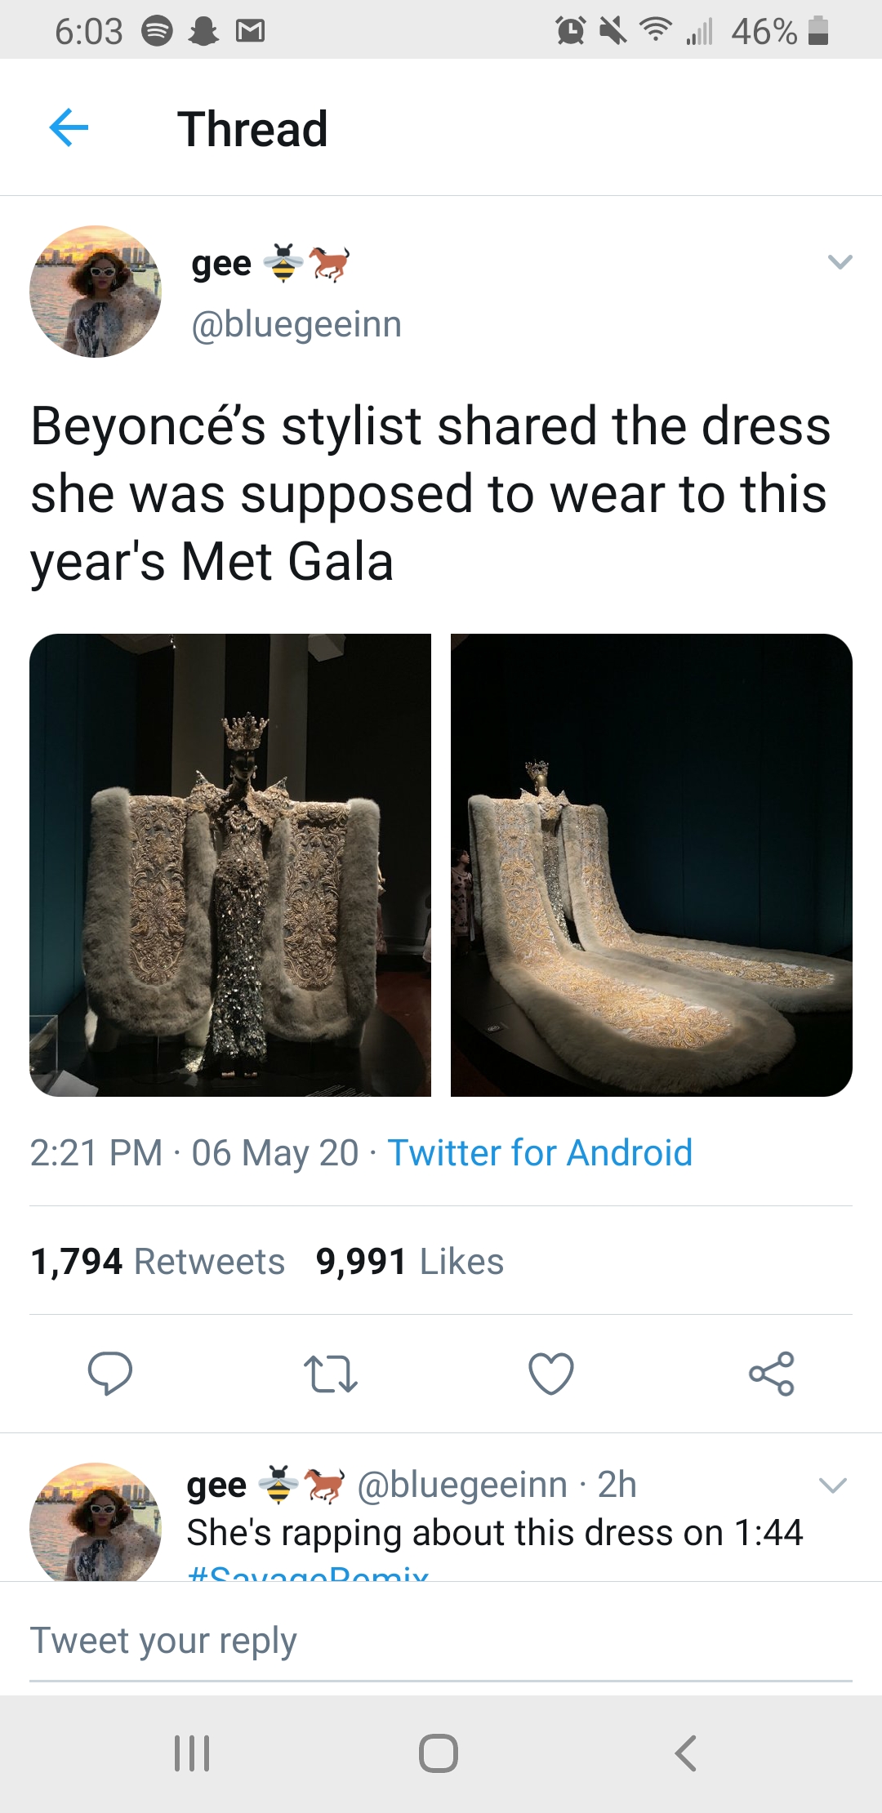The width and height of the screenshot is (882, 1813).
Task: Open tweet options chevron beside gee's name
Action: point(840,262)
